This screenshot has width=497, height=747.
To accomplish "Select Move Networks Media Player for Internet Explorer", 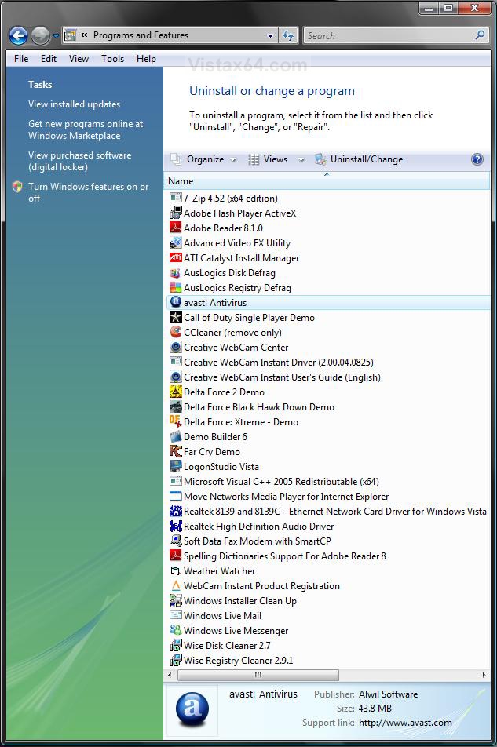I will coord(286,497).
